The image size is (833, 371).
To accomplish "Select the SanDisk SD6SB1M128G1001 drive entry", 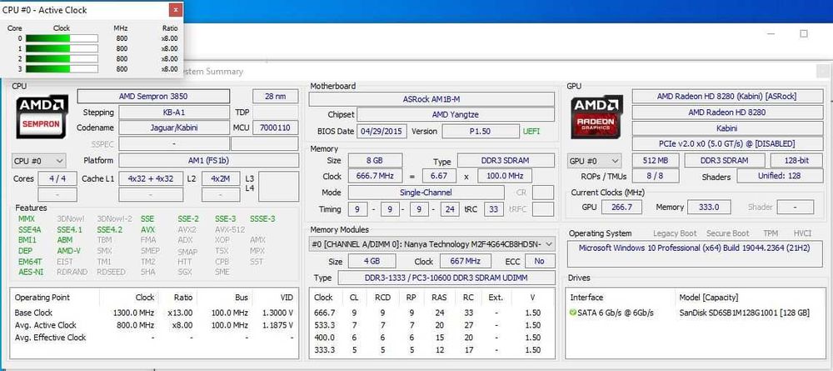I will pyautogui.click(x=744, y=313).
